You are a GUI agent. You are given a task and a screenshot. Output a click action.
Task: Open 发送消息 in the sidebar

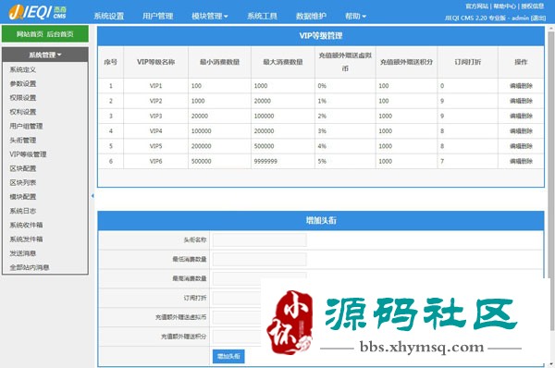[22, 253]
